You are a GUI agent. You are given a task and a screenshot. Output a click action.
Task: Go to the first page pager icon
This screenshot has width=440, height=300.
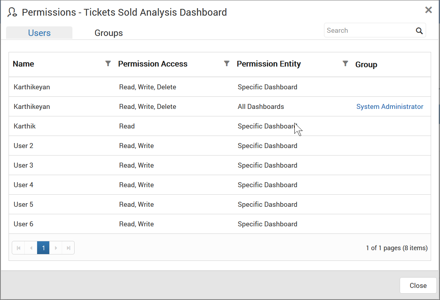click(19, 248)
